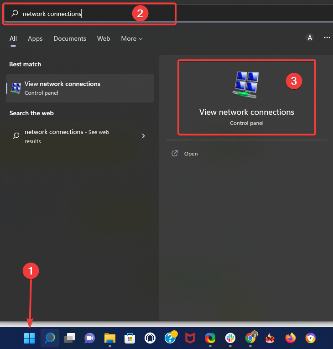
Task: Launch the Teams Chat taskbar icon
Action: click(x=89, y=338)
